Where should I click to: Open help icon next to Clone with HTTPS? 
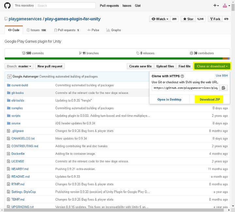pyautogui.click(x=182, y=76)
